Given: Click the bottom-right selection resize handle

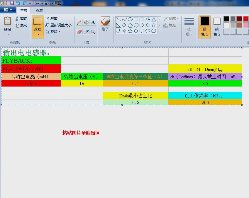Looking at the screenshot, I should click(242, 105).
